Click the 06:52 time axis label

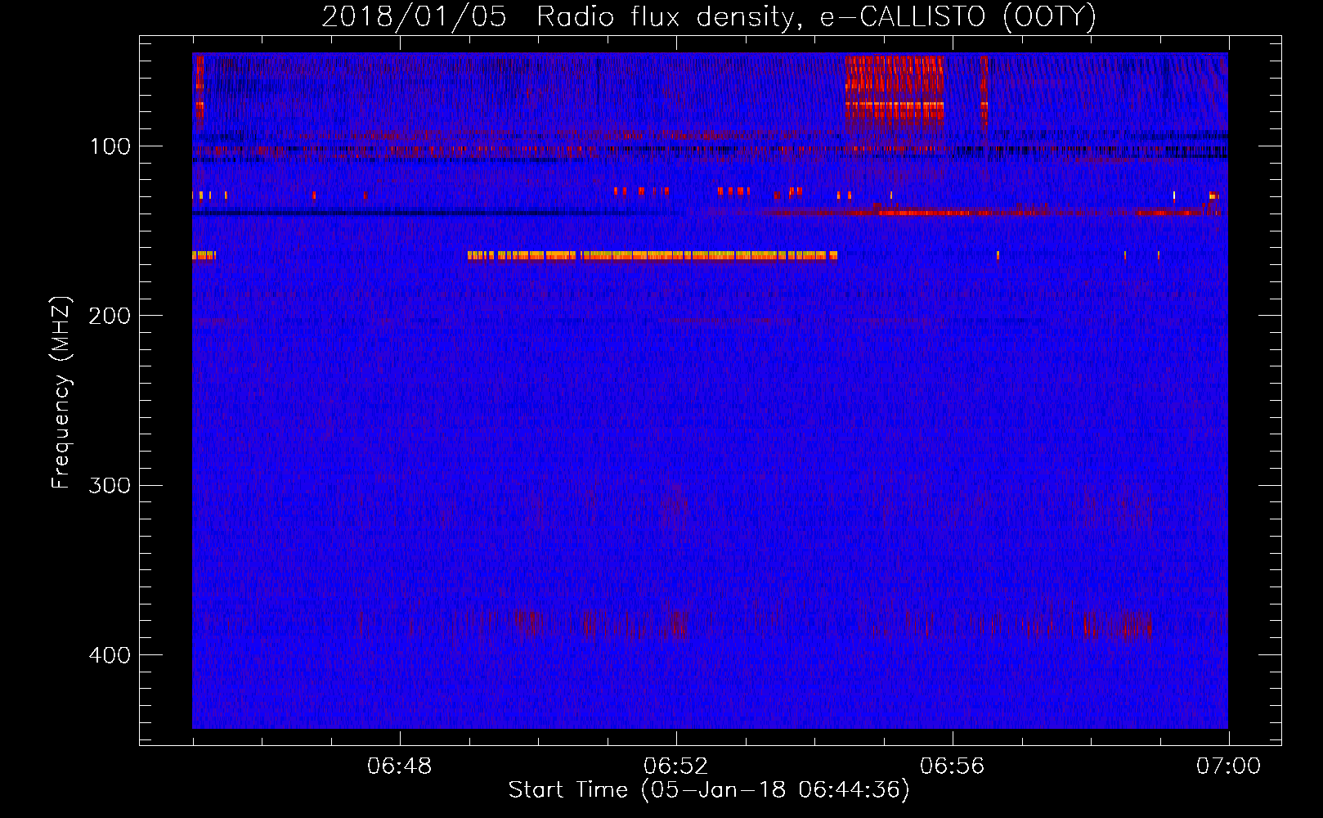click(x=676, y=766)
